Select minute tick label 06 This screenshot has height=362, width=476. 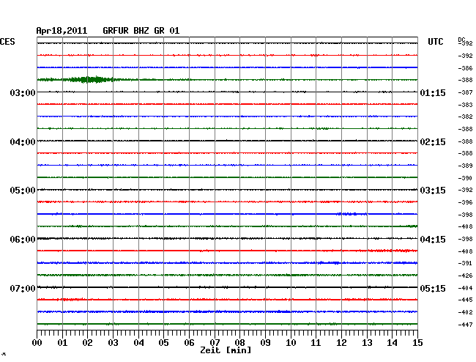coord(189,343)
